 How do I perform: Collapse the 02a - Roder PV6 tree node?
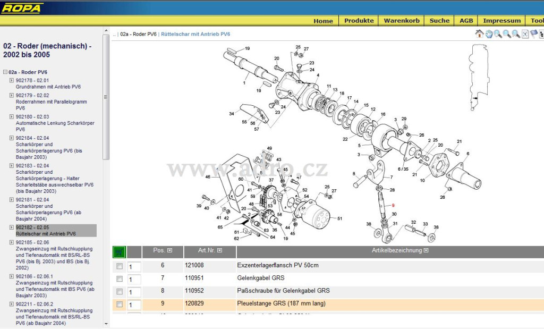[5, 72]
